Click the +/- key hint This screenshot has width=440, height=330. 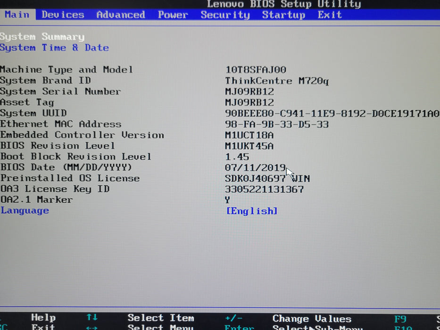point(234,318)
